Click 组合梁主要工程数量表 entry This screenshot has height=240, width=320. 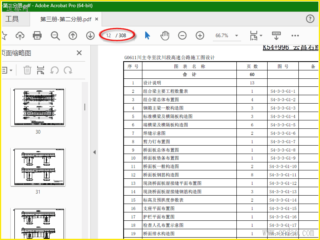point(166,91)
